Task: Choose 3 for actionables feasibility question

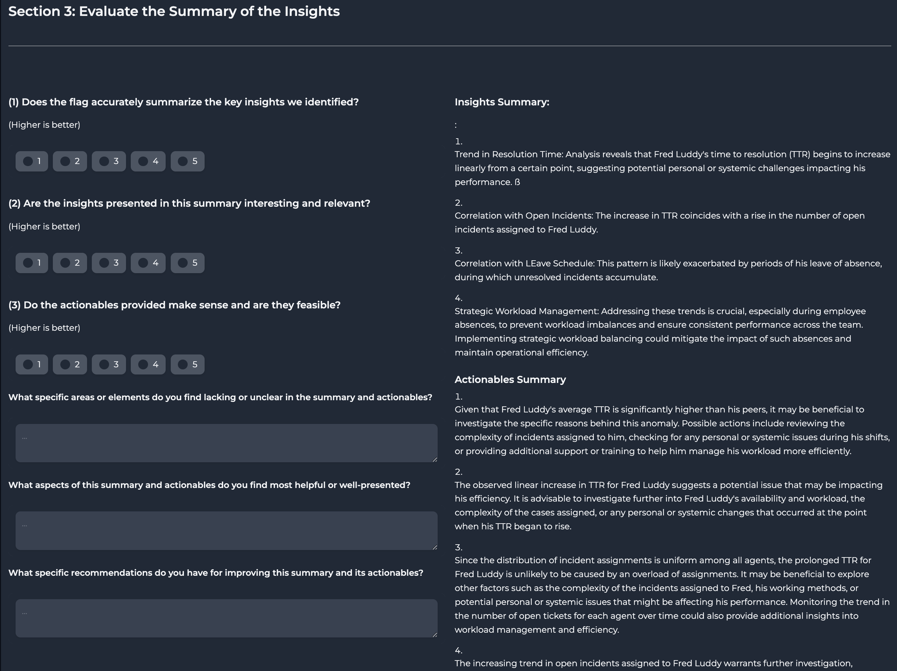Action: click(x=104, y=364)
